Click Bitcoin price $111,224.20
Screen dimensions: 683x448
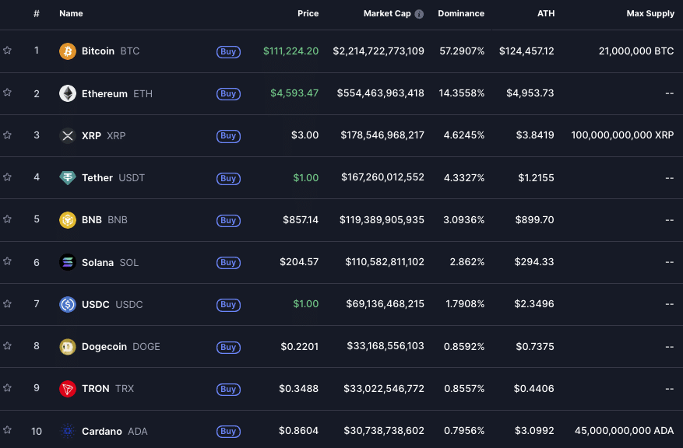pos(290,51)
